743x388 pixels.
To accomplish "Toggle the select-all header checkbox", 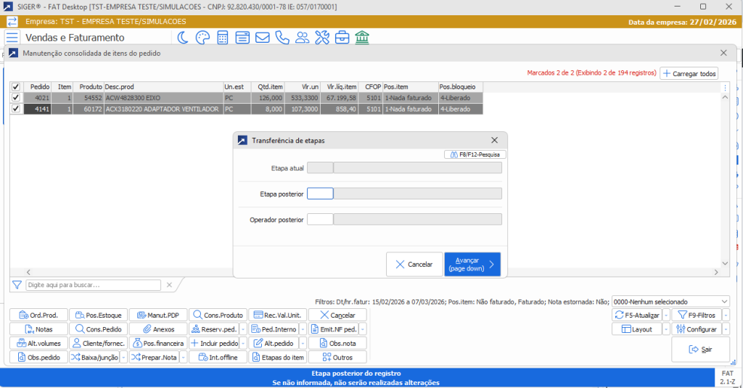I will tap(16, 87).
